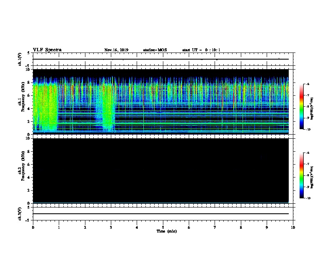Viewport: 330px width, 255px height.
Task: Click the "station=MOS" header label
Action: 155,50
